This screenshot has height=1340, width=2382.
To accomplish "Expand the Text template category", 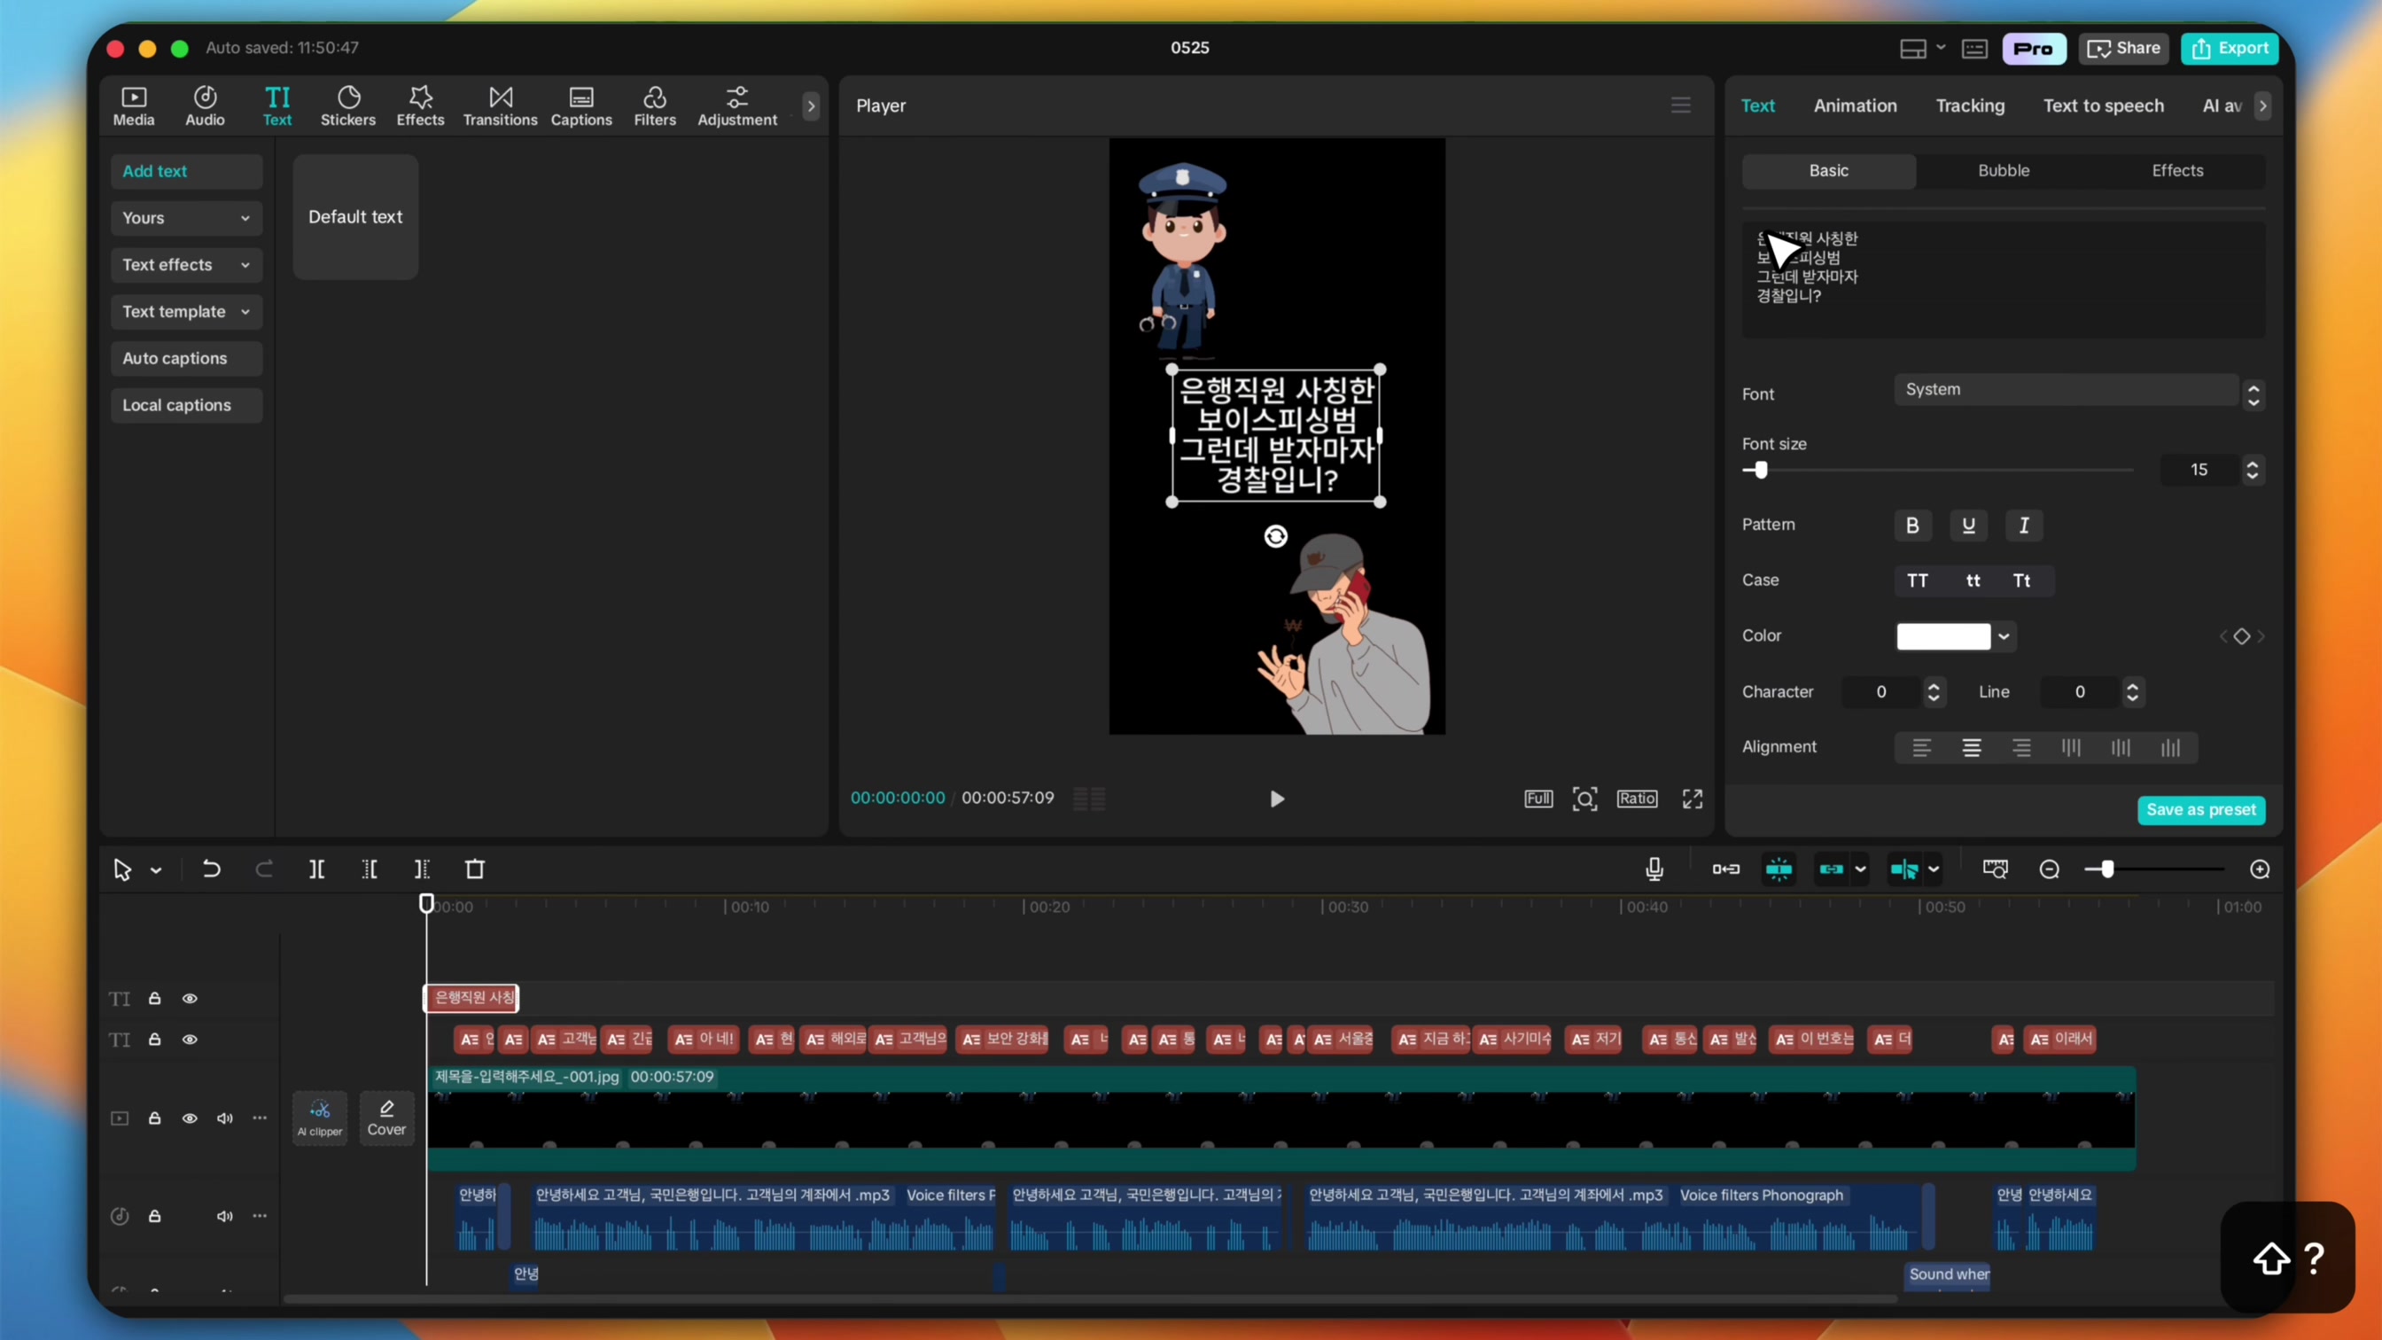I will tap(187, 312).
